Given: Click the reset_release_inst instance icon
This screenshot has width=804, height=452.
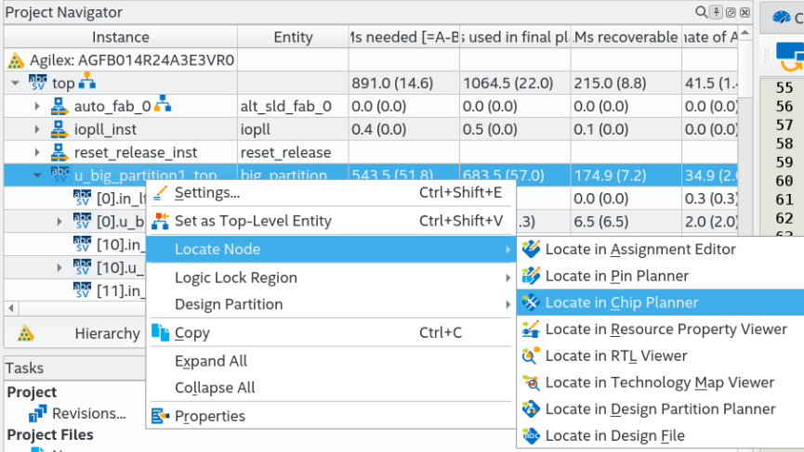Looking at the screenshot, I should (59, 152).
